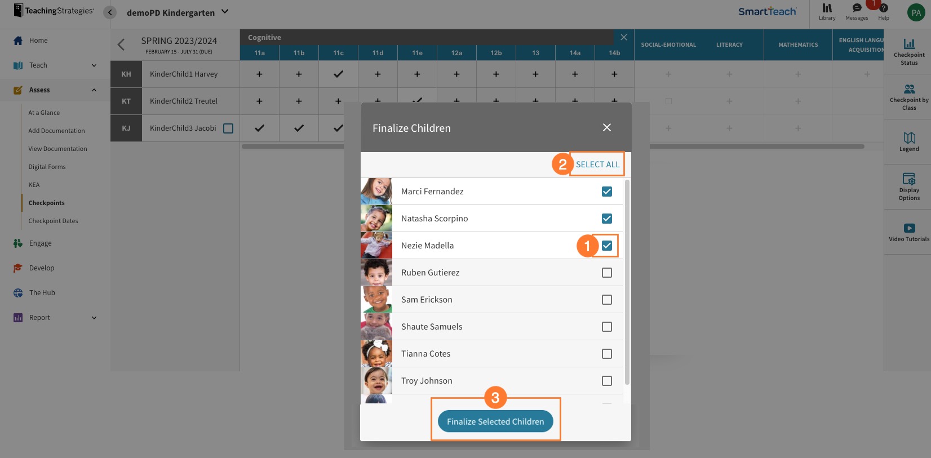Screen dimensions: 931x458
Task: Open Messages in the top bar
Action: coord(857,11)
